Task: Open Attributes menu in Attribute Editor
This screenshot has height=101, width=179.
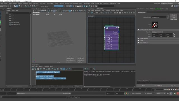Action: tap(152, 9)
